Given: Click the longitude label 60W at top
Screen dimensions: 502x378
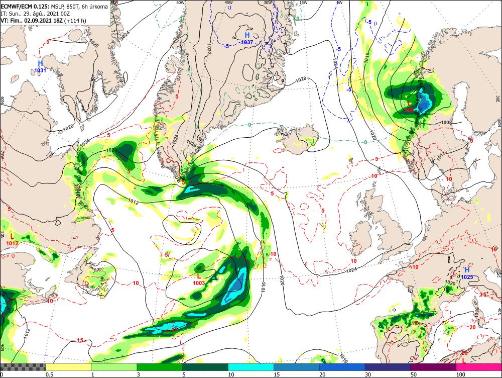Looking at the screenshot, I should pos(181,2).
